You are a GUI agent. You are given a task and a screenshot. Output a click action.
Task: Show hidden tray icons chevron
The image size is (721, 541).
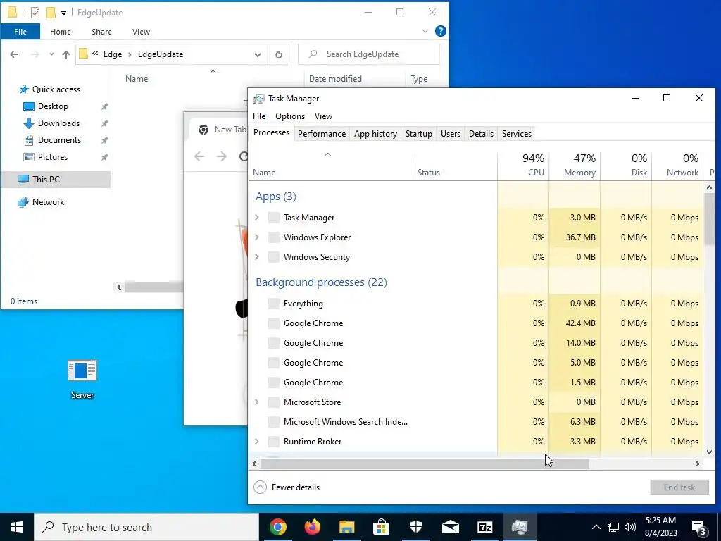tap(596, 527)
